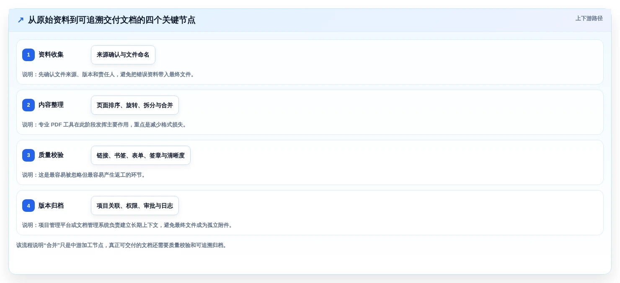The width and height of the screenshot is (620, 283).
Task: Click the 内容整理 step title
Action: pyautogui.click(x=51, y=105)
